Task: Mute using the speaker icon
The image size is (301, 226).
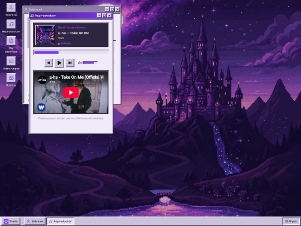Action: (80, 63)
